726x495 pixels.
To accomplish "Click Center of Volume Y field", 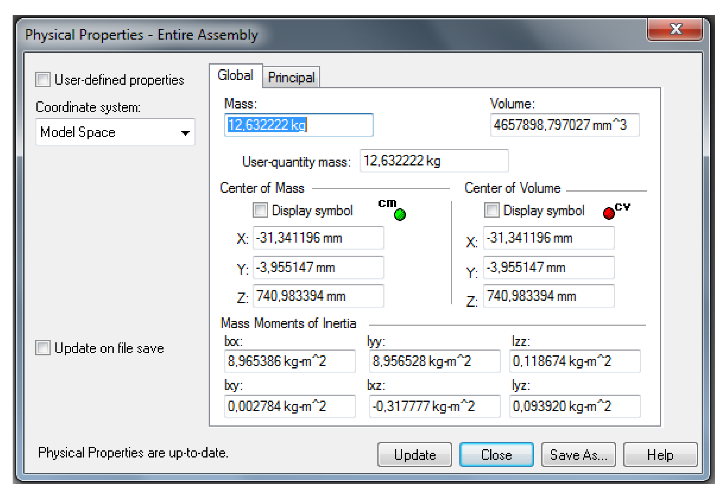I will click(x=549, y=268).
